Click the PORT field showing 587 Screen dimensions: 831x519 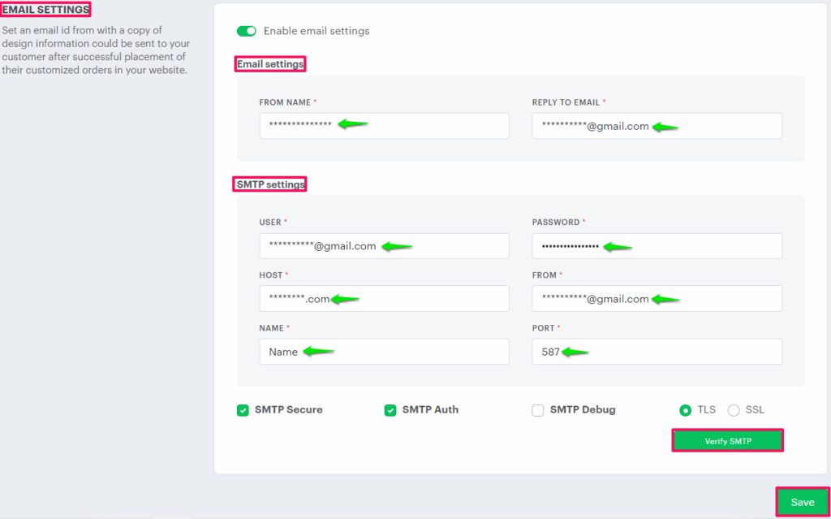[657, 352]
